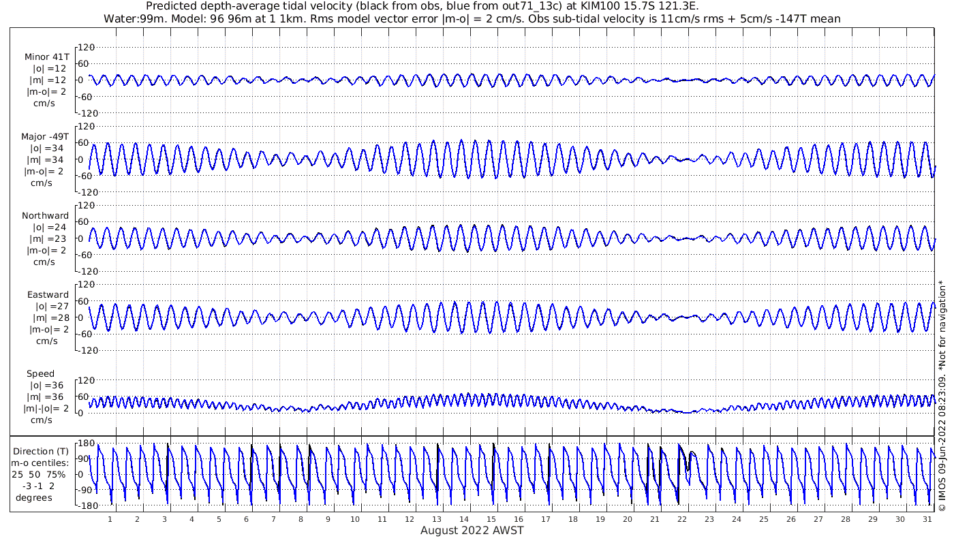This screenshot has width=954, height=545.
Task: Click day '28' on the time axis
Action: pos(846,519)
